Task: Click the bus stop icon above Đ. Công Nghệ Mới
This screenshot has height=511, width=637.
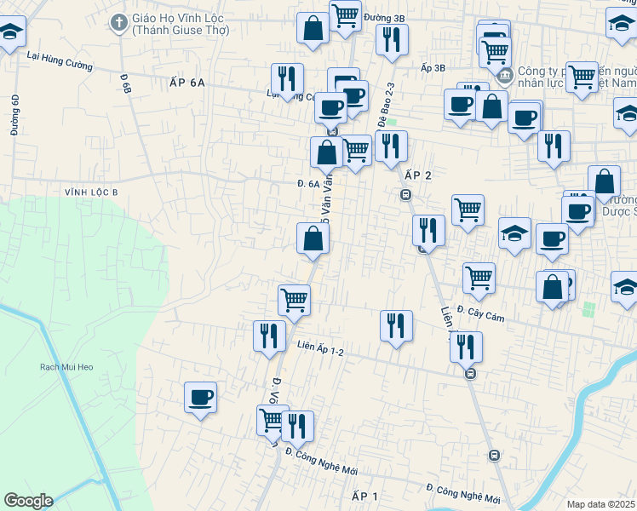Action: 495,456
